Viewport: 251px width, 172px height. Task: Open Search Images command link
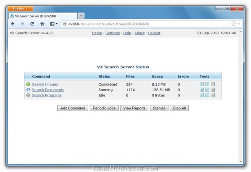pyautogui.click(x=45, y=84)
